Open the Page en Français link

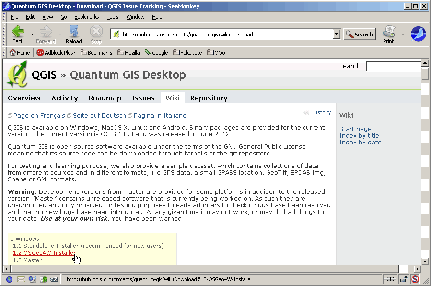(39, 116)
